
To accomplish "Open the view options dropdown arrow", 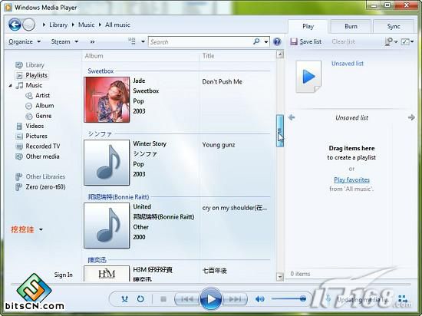I will click(x=143, y=41).
